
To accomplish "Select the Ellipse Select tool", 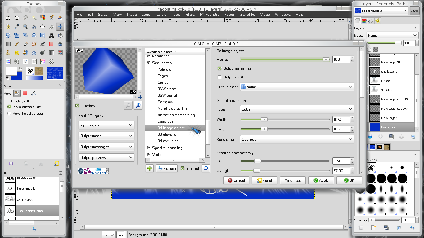I will point(17,18).
